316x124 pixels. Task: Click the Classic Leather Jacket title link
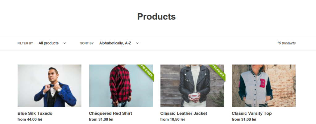pos(184,113)
